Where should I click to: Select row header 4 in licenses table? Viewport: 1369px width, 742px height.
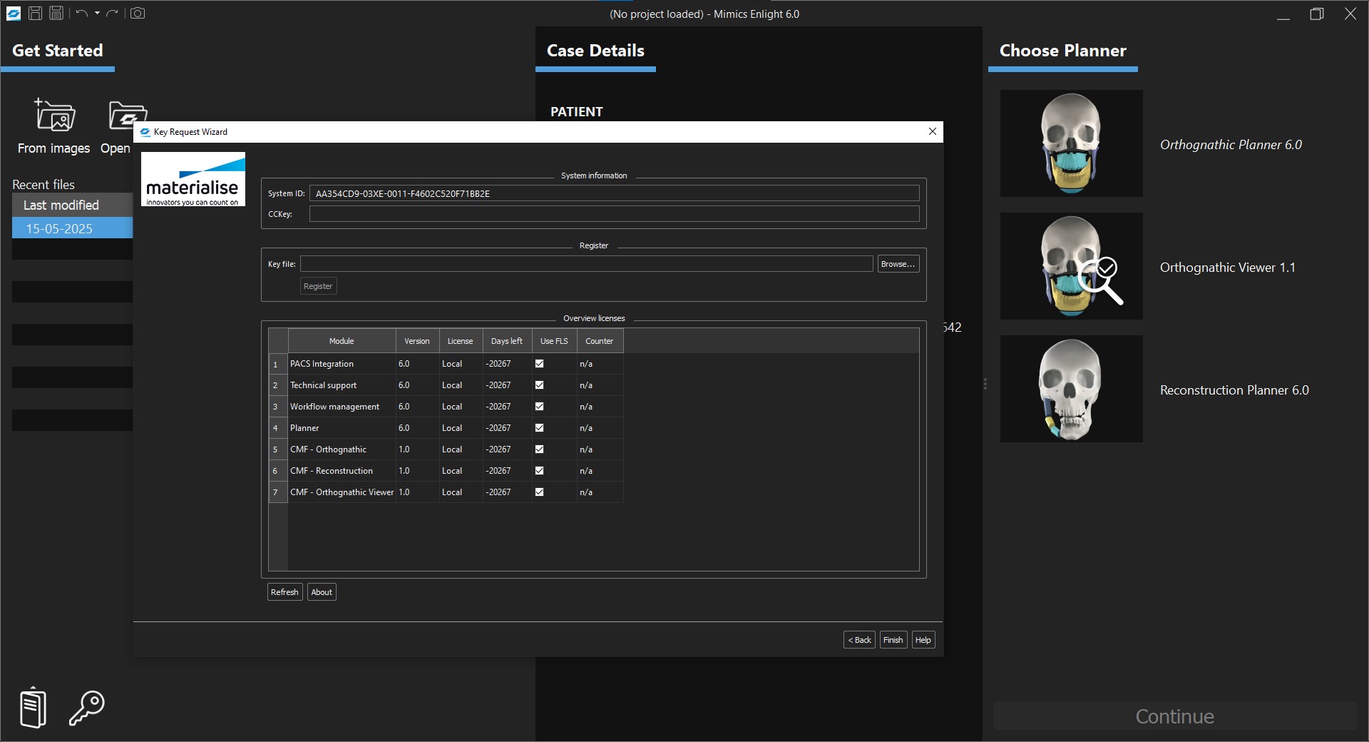(277, 428)
